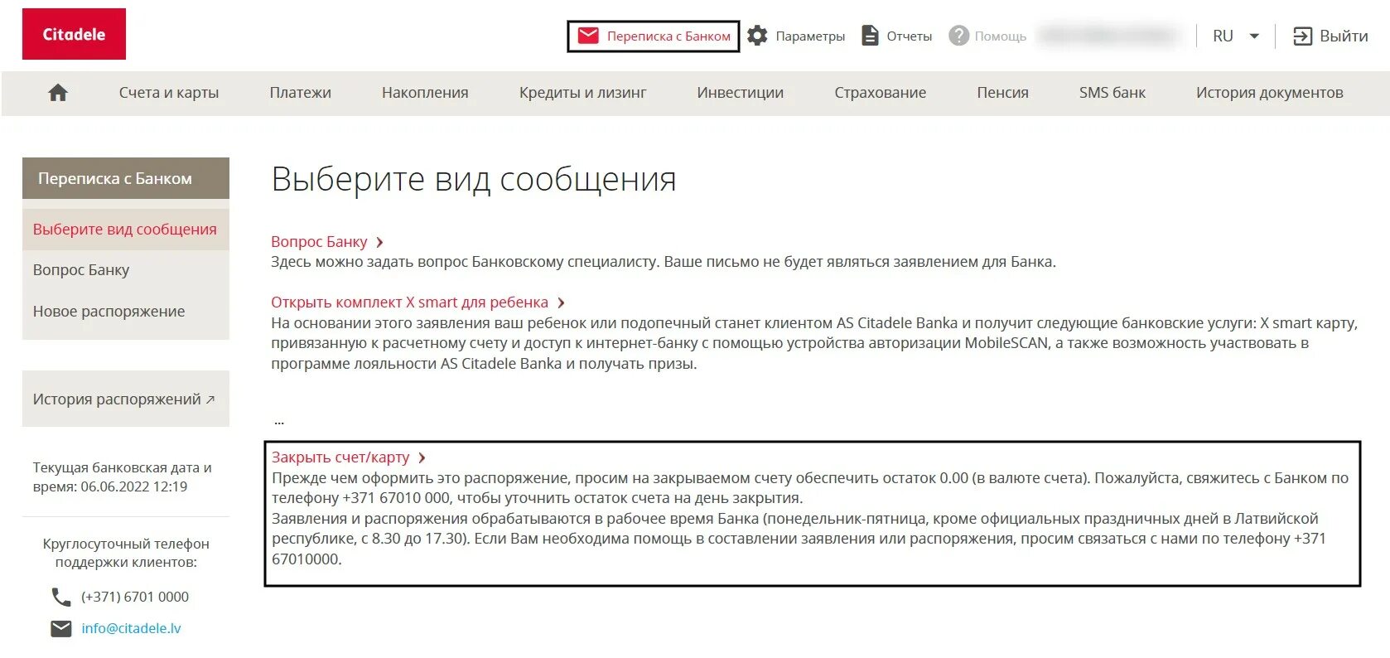Click heading Выберите вид сообщения
Image resolution: width=1390 pixels, height=658 pixels.
474,179
